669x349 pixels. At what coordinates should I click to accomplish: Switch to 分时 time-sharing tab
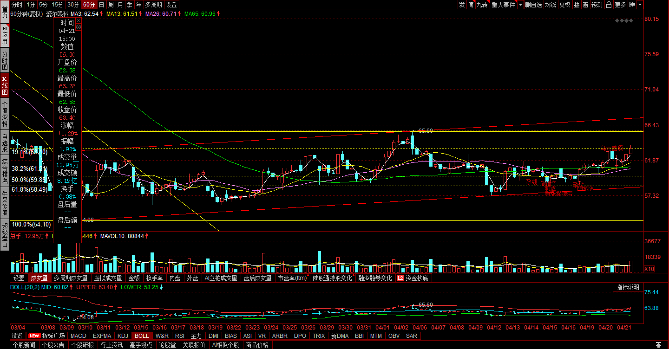(17, 5)
